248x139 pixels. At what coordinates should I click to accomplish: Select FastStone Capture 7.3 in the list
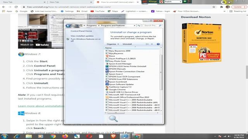pos(120,87)
